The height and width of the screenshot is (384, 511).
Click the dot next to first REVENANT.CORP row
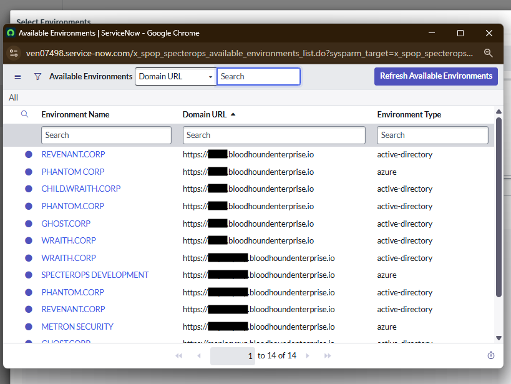point(29,154)
